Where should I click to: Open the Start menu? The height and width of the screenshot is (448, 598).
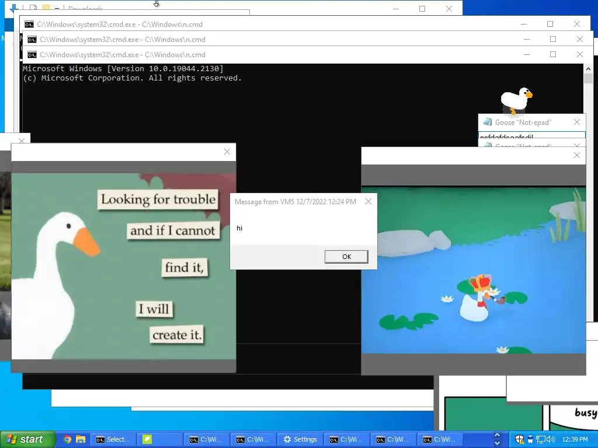click(27, 439)
